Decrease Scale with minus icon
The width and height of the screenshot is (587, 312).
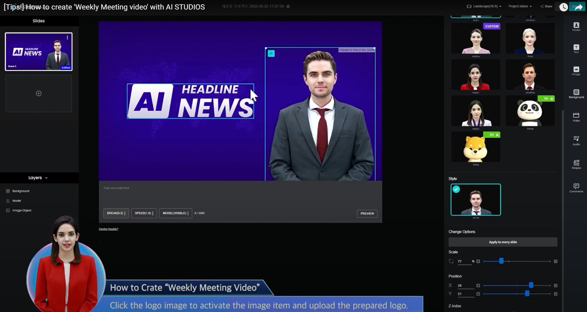click(478, 261)
